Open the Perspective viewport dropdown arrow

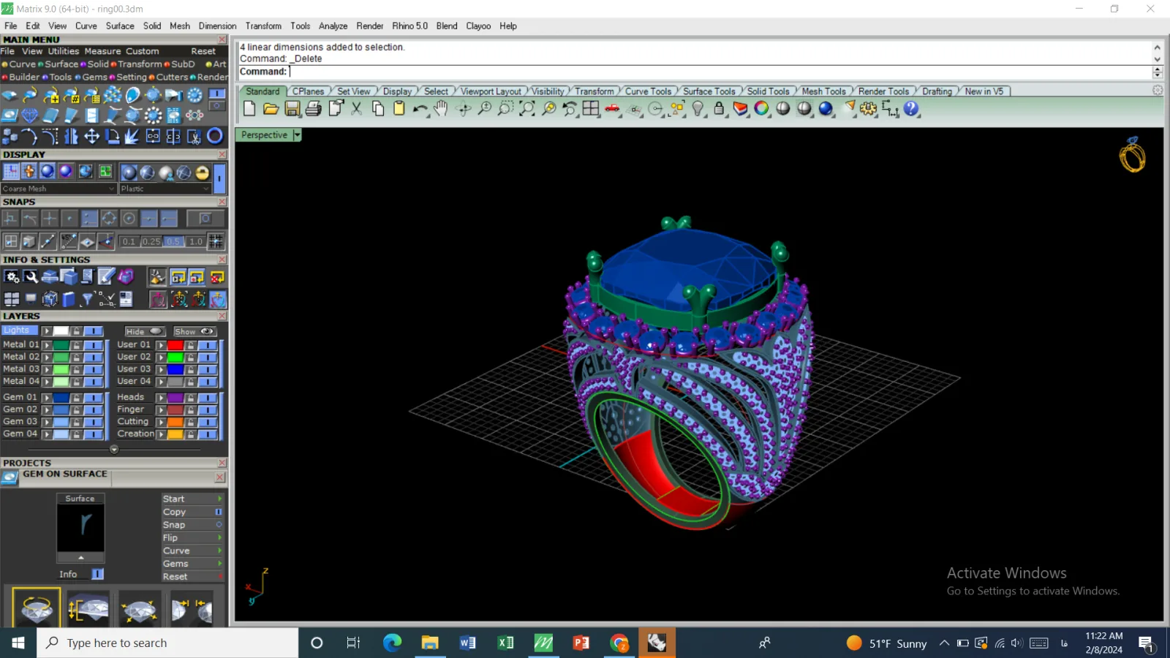pos(297,135)
